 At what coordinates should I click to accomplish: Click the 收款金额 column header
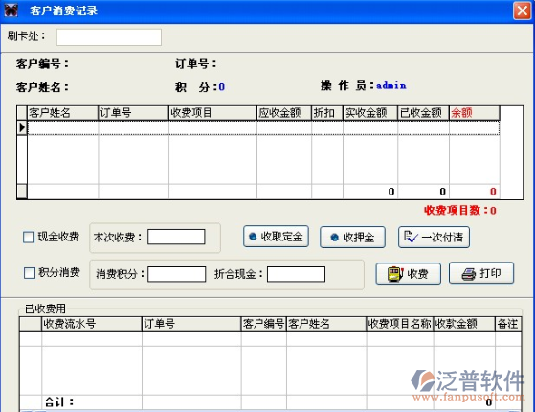tap(464, 324)
